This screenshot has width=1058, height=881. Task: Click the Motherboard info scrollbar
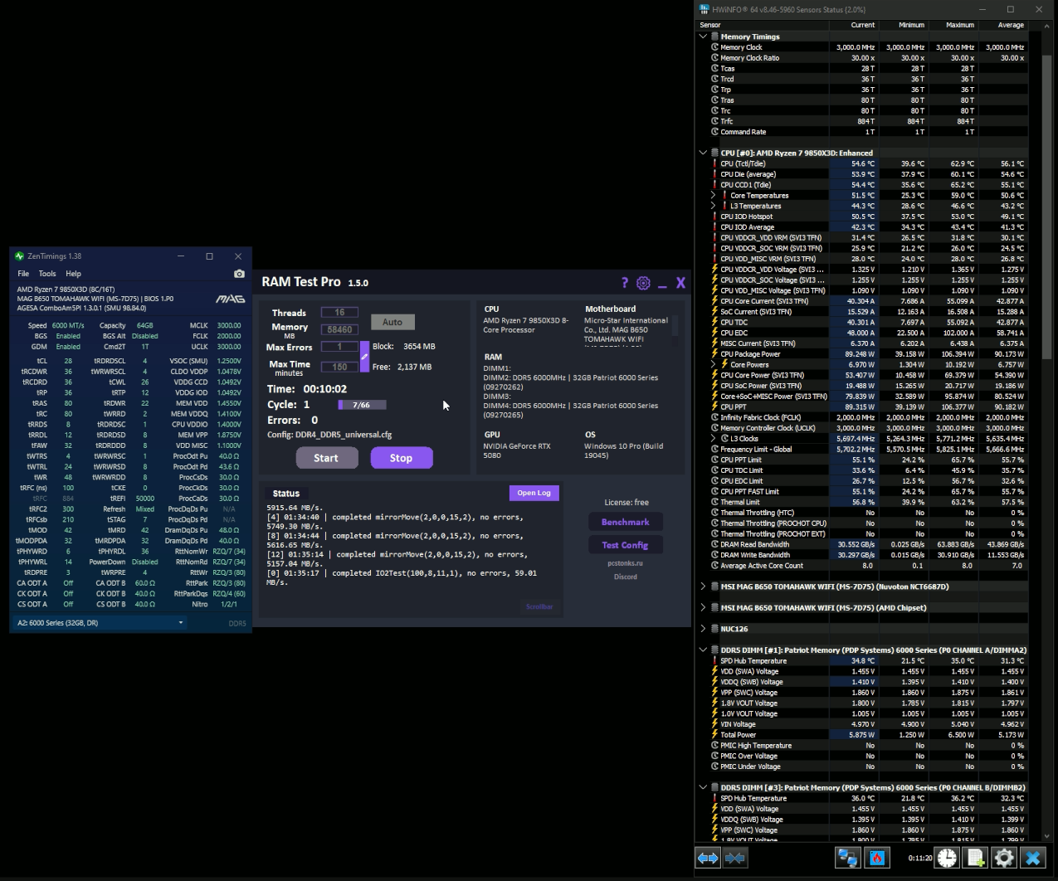pos(675,325)
